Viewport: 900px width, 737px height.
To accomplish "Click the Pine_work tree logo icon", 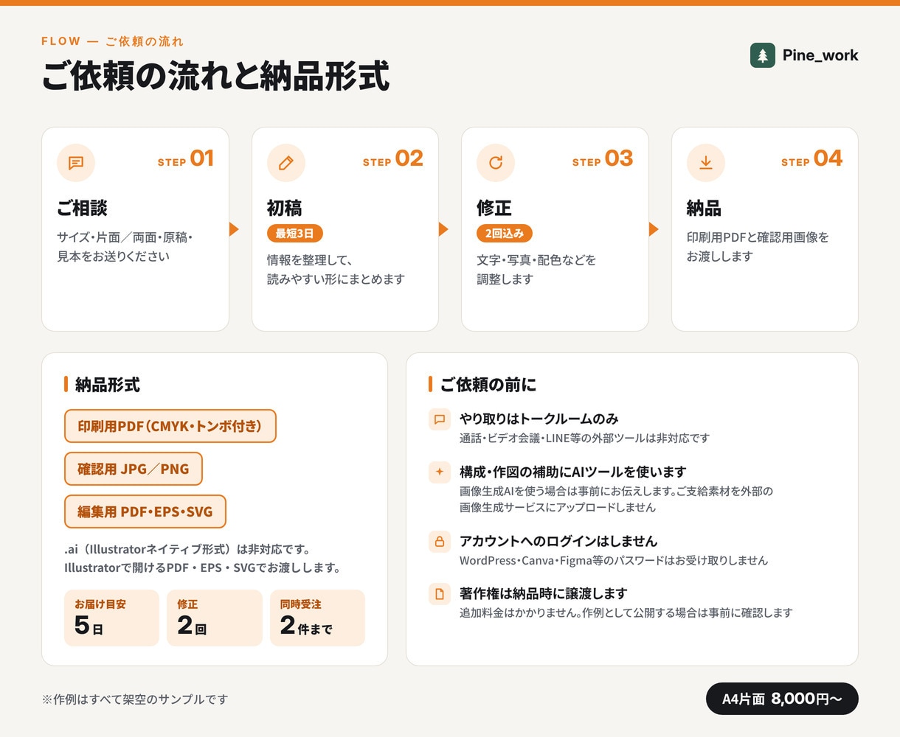I will (762, 55).
